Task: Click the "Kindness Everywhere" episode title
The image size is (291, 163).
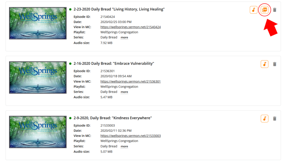Action: click(x=113, y=118)
